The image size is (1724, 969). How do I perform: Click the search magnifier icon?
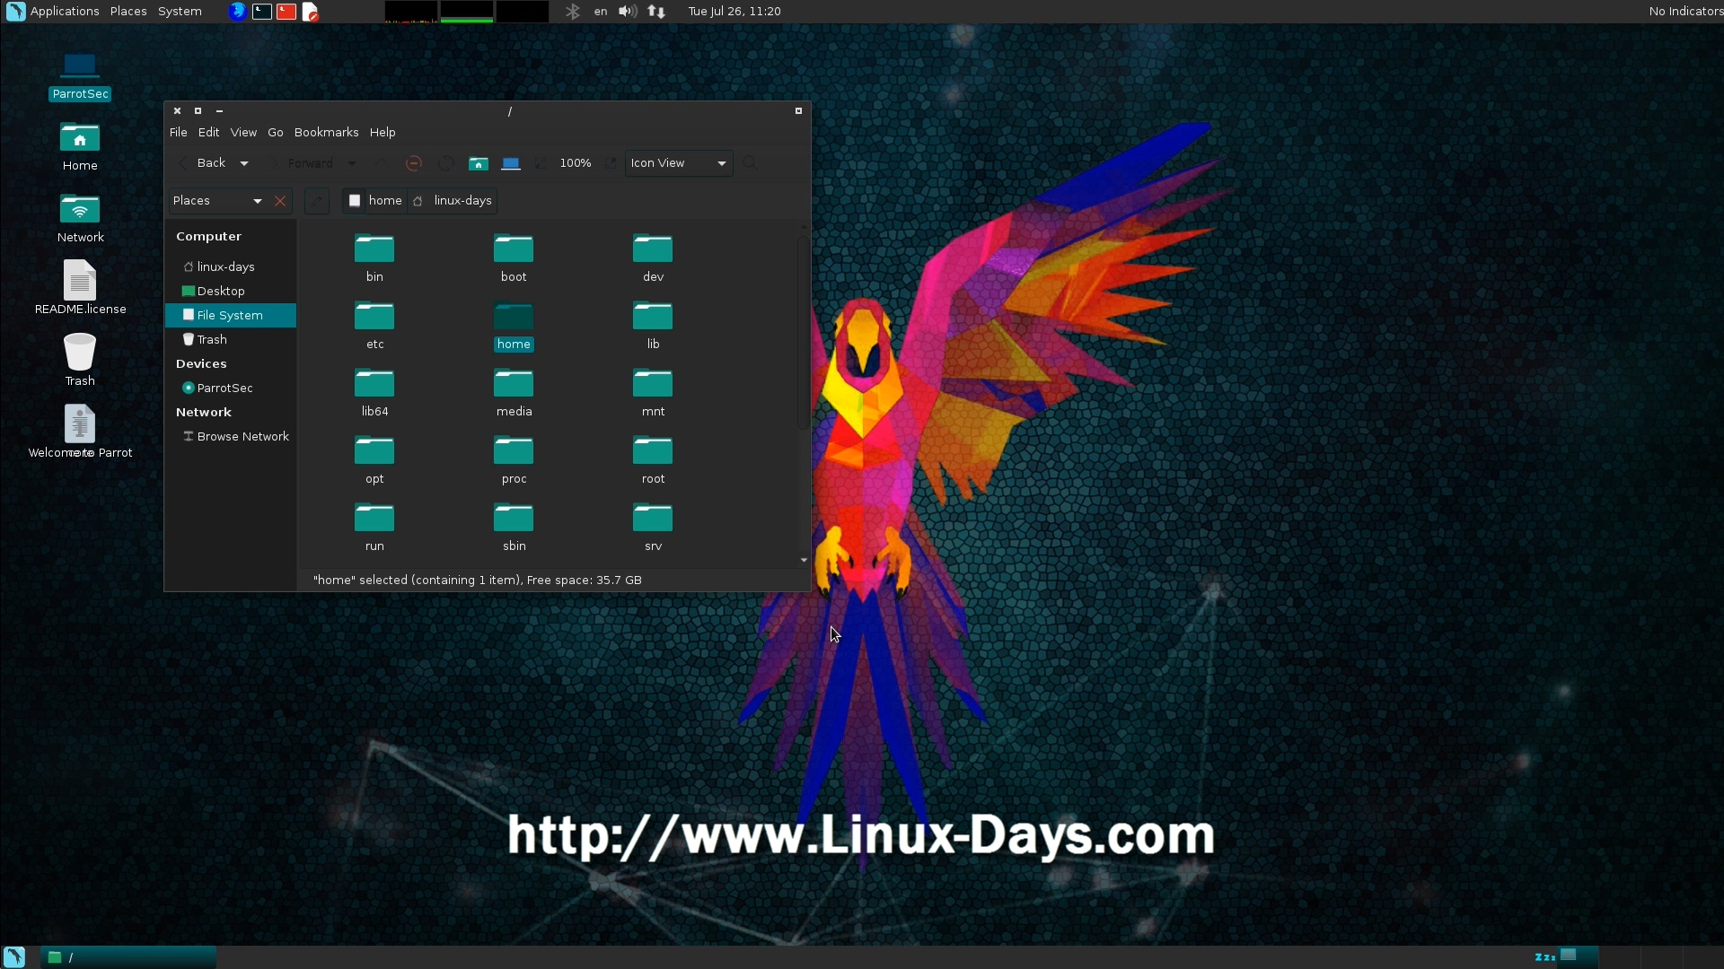751,163
